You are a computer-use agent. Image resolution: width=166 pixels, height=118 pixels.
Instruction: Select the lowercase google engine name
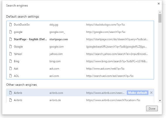18,32
